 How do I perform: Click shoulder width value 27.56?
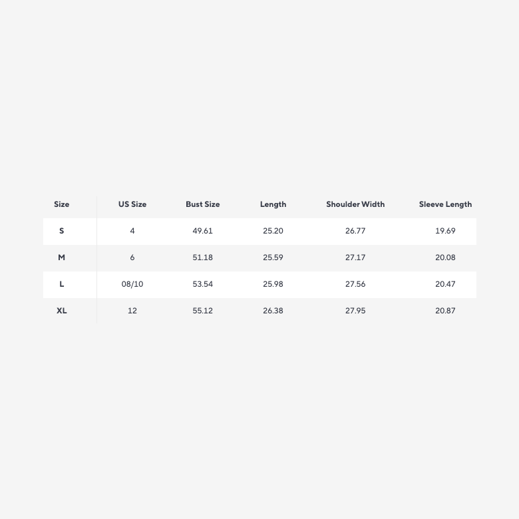coord(355,284)
